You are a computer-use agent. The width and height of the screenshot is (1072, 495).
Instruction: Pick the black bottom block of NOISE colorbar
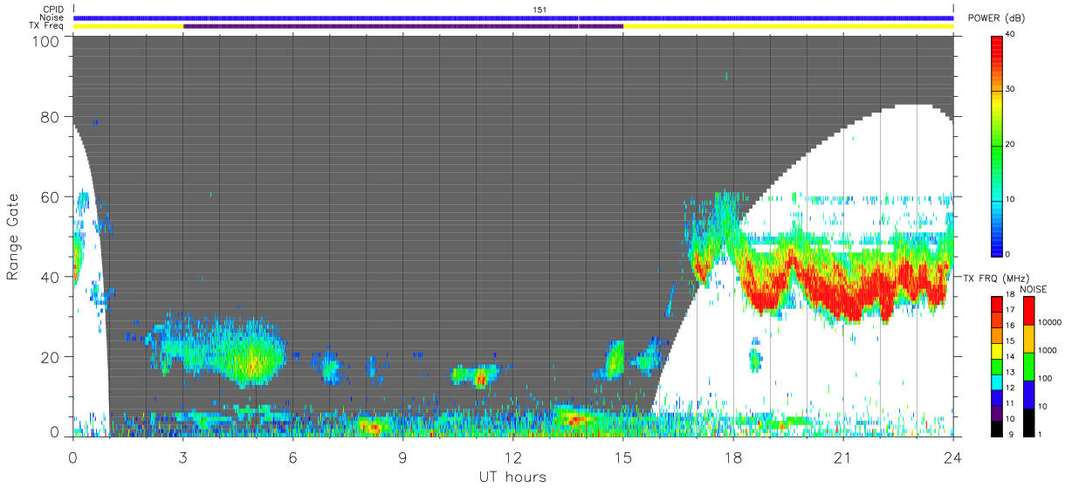click(1028, 422)
